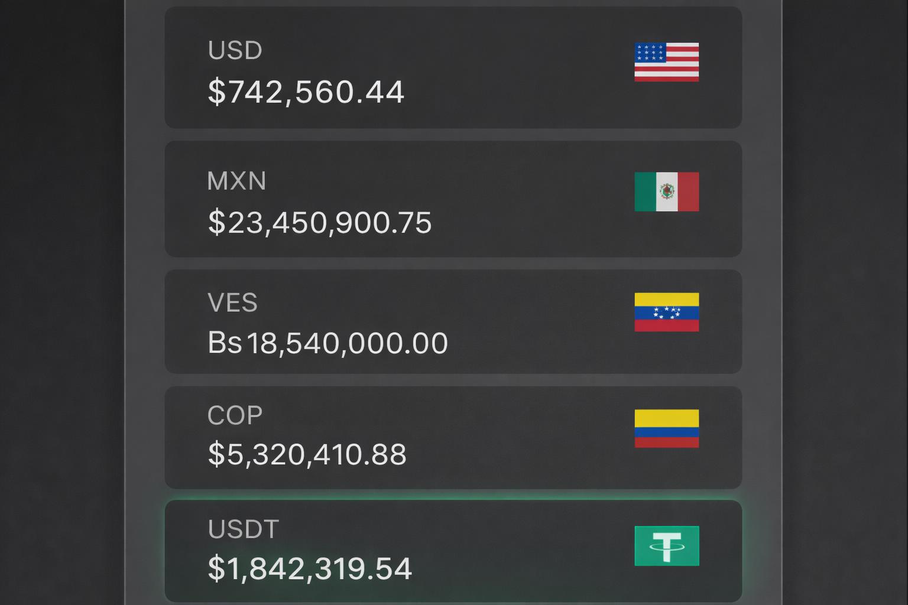Click the USD balance amount $742,560.44
Viewport: 908px width, 605px height.
tap(306, 92)
